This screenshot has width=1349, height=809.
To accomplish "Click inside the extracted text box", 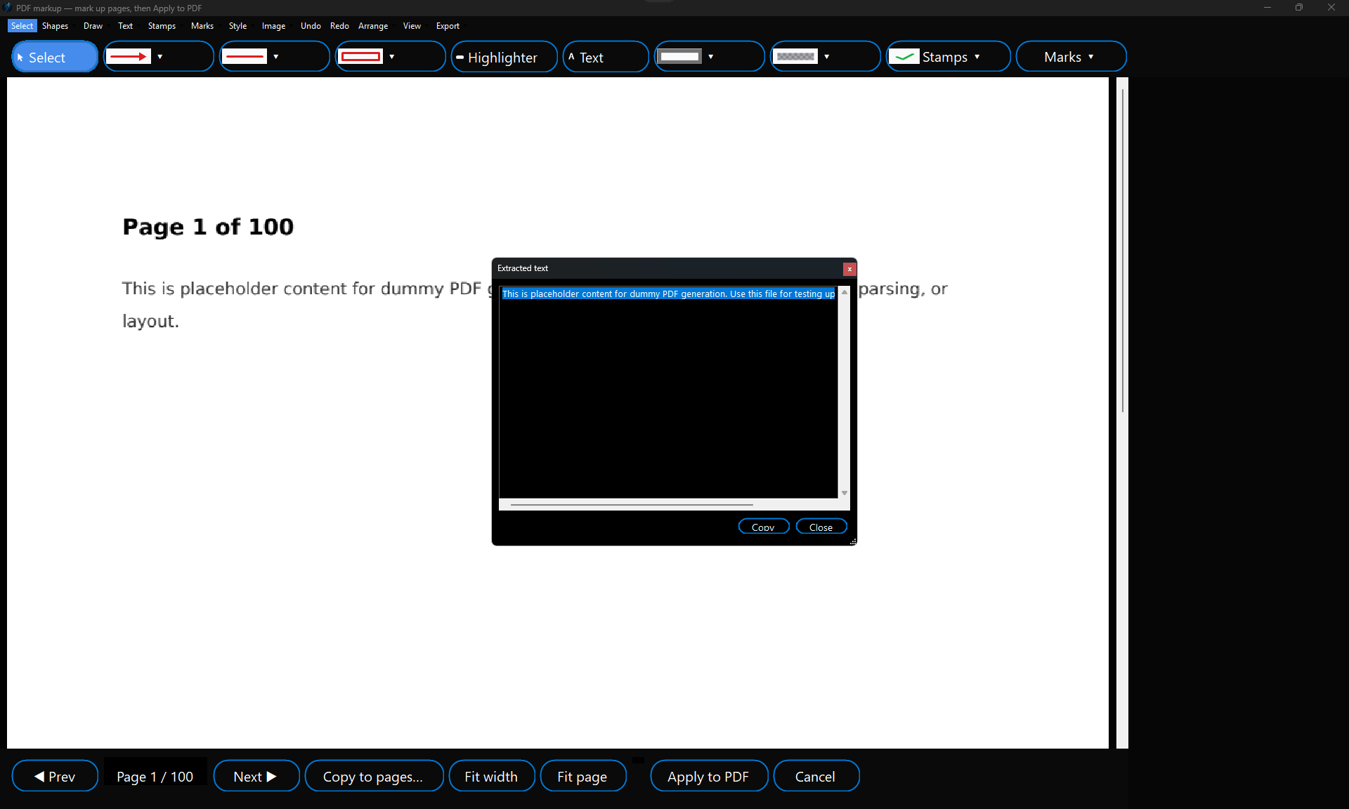I will pos(668,392).
